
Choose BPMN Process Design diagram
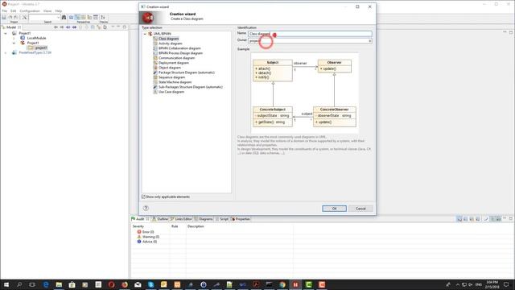[x=180, y=53]
